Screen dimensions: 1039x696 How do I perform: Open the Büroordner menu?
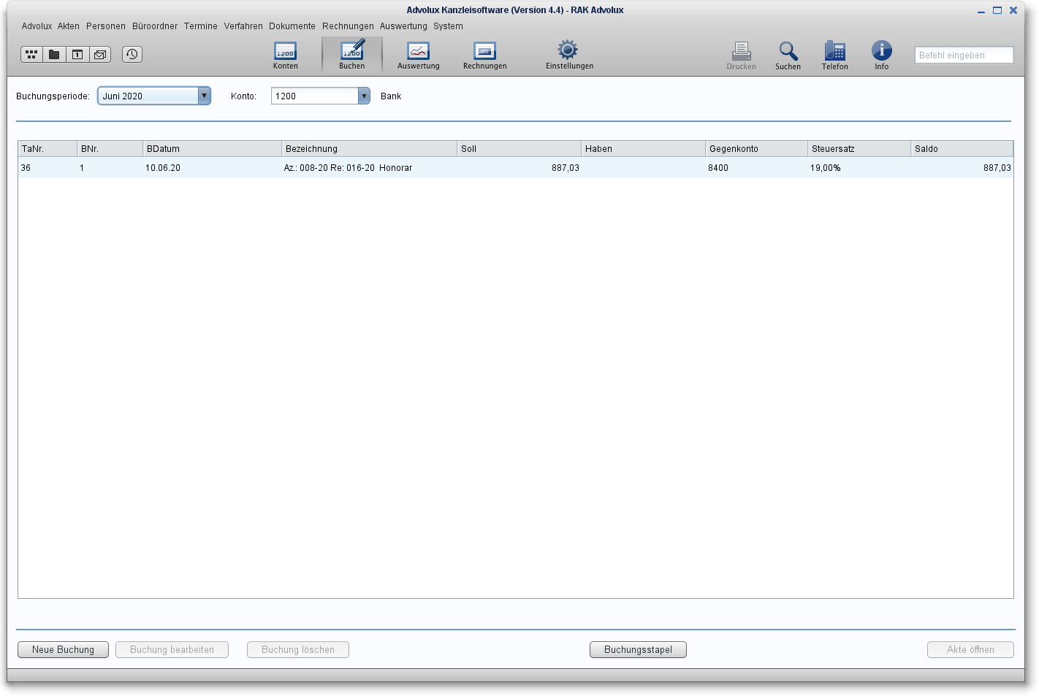click(x=155, y=26)
